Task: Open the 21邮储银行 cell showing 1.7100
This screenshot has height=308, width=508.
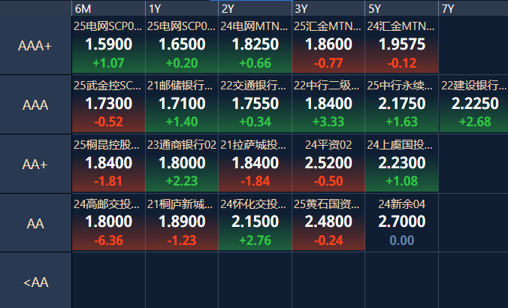Action: point(182,104)
